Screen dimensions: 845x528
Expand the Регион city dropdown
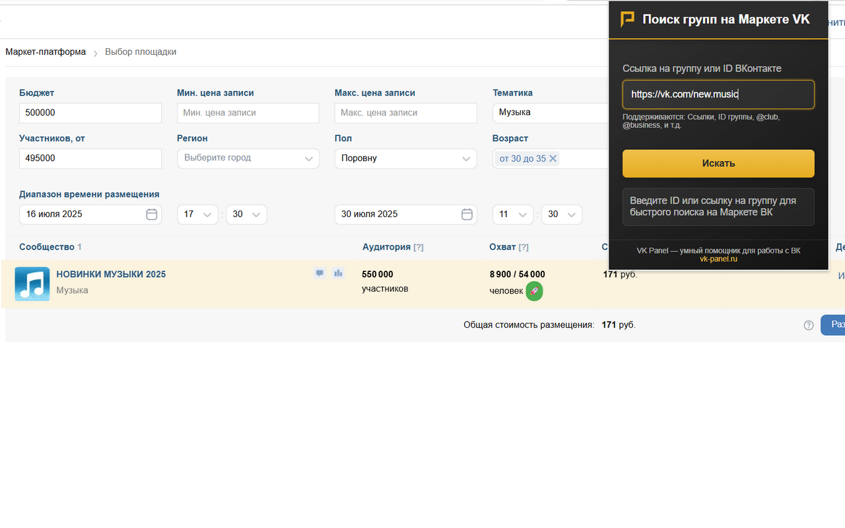tap(248, 158)
